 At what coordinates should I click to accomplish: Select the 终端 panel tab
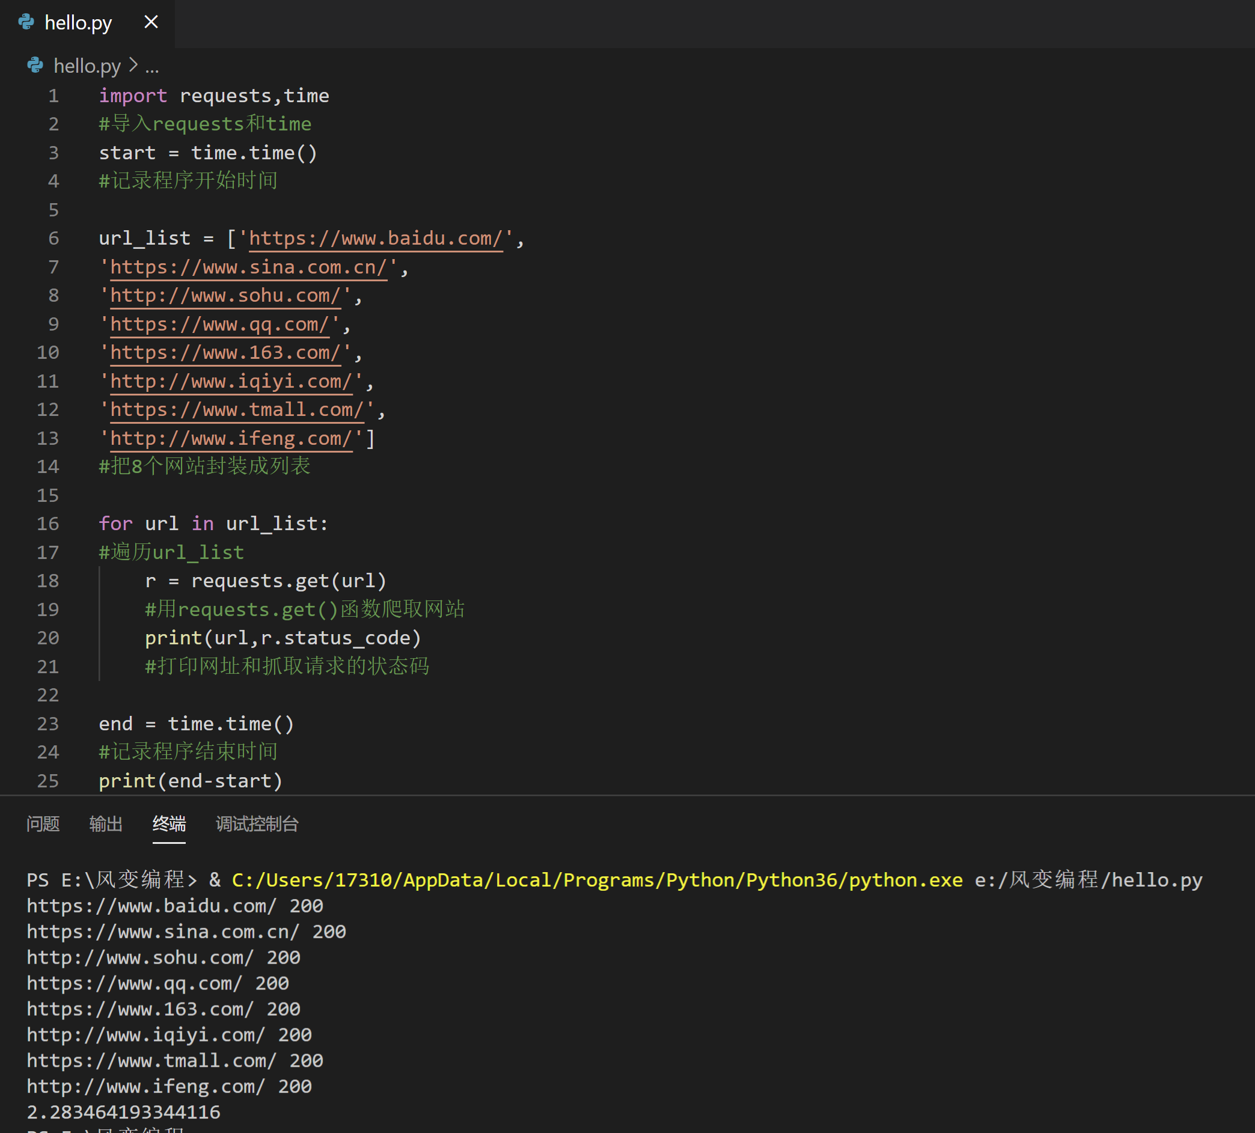169,823
